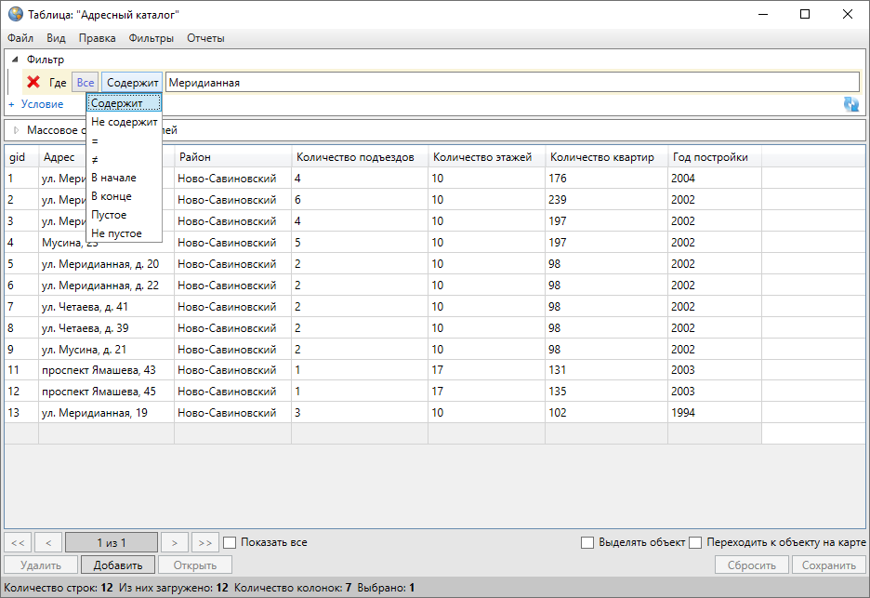Jump to last page with >> button

tap(205, 542)
